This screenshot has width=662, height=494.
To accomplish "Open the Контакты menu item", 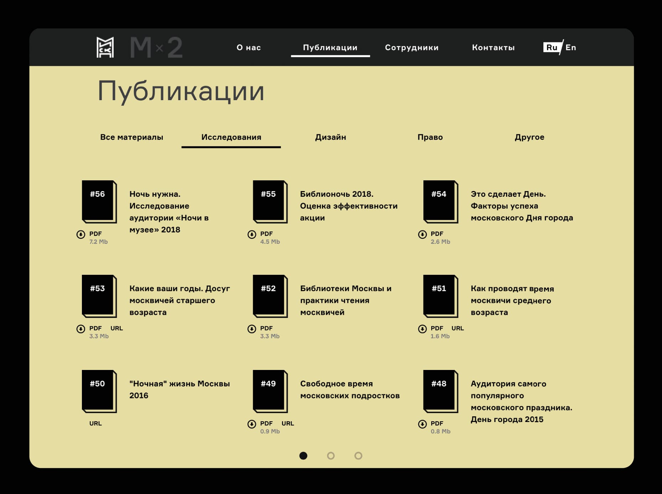I will pyautogui.click(x=493, y=47).
